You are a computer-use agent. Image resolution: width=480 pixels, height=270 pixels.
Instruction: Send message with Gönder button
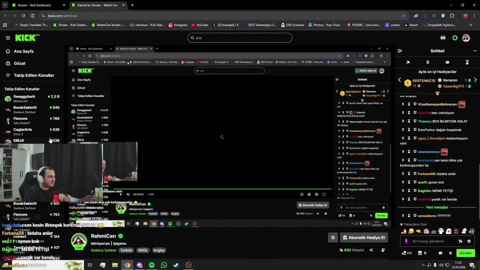(465, 253)
